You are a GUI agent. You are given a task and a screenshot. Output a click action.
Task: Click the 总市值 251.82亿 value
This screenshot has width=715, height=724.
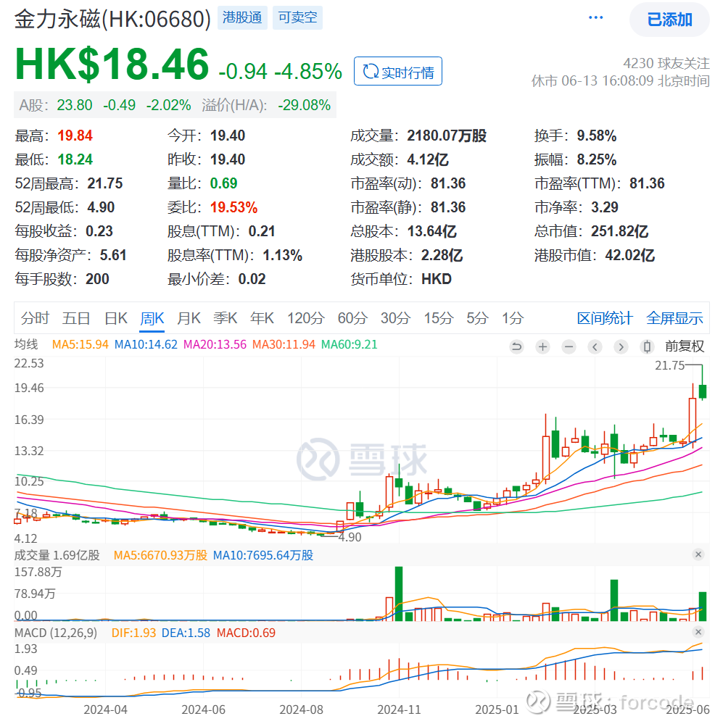(619, 231)
